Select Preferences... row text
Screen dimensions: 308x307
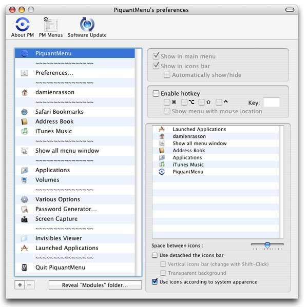coord(54,73)
